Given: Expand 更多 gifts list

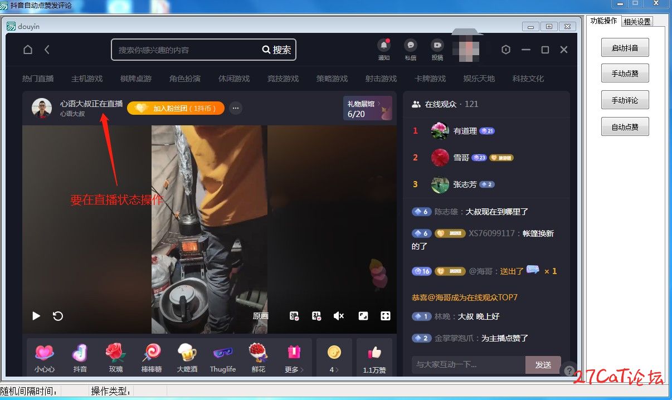Looking at the screenshot, I should point(294,358).
